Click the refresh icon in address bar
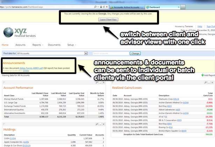The image size is (215, 147). [104, 7]
